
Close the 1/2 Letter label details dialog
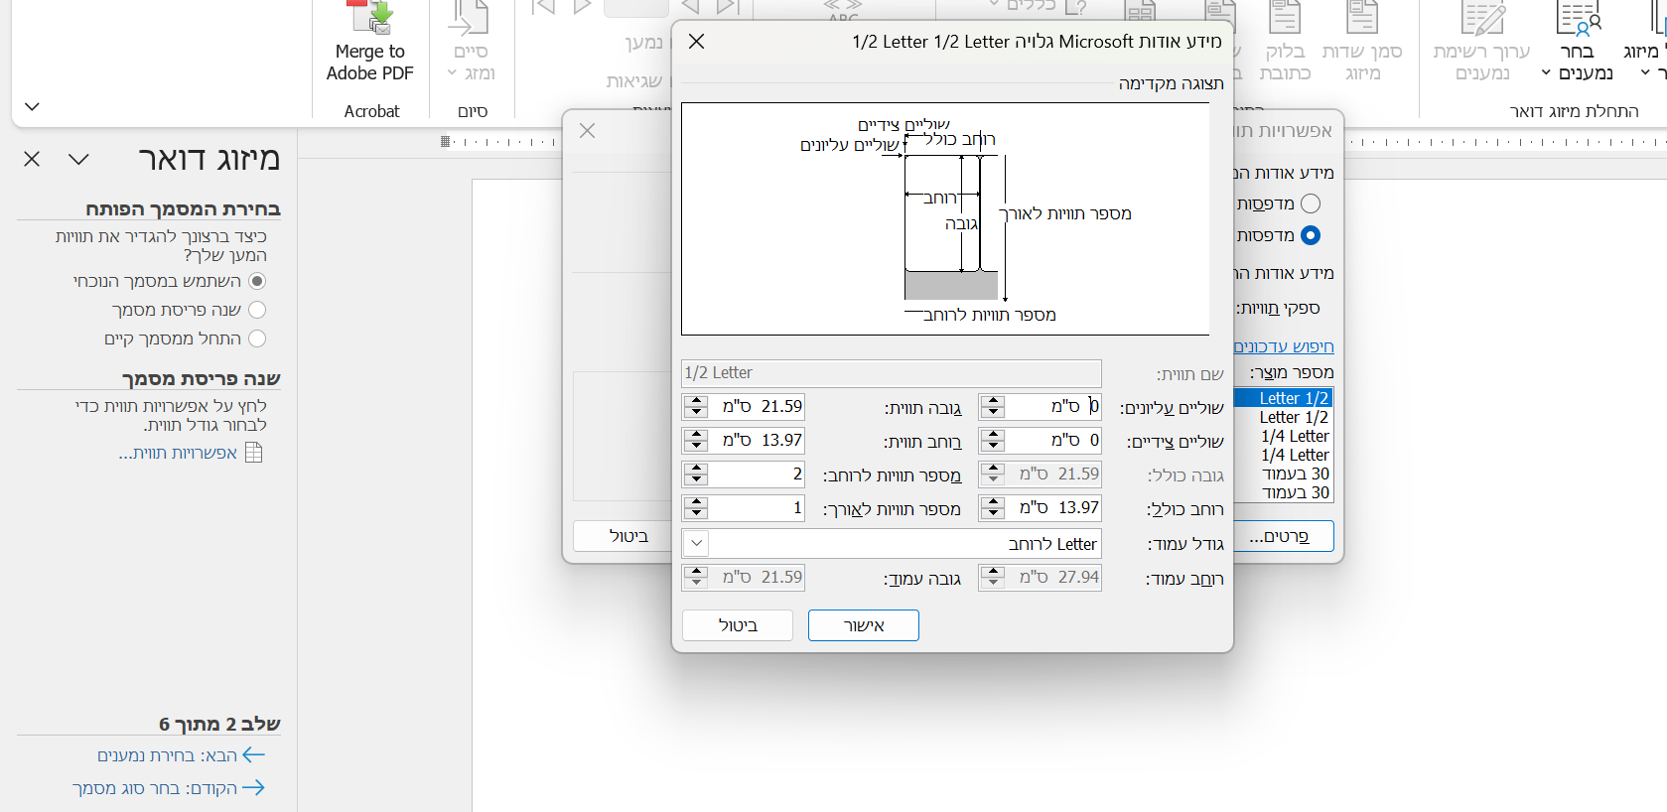click(x=697, y=41)
